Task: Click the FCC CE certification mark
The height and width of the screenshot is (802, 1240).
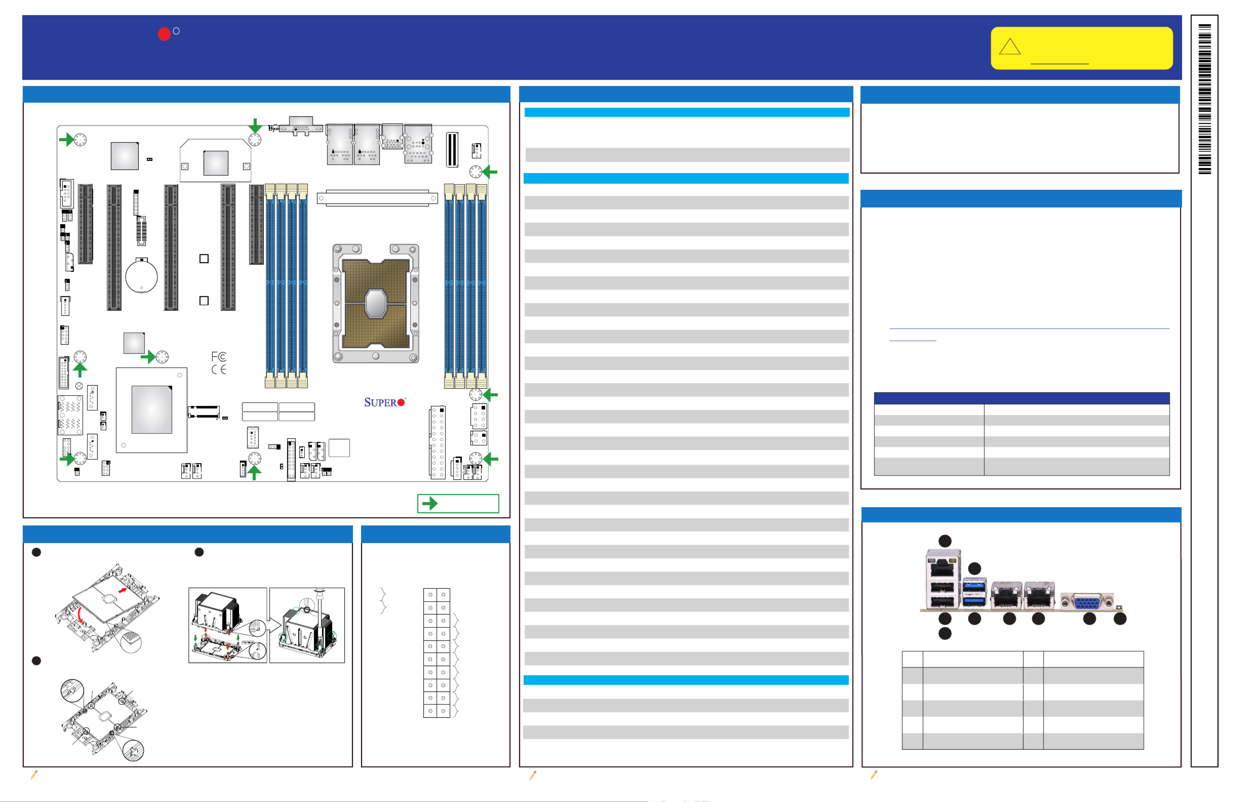Action: coord(219,363)
